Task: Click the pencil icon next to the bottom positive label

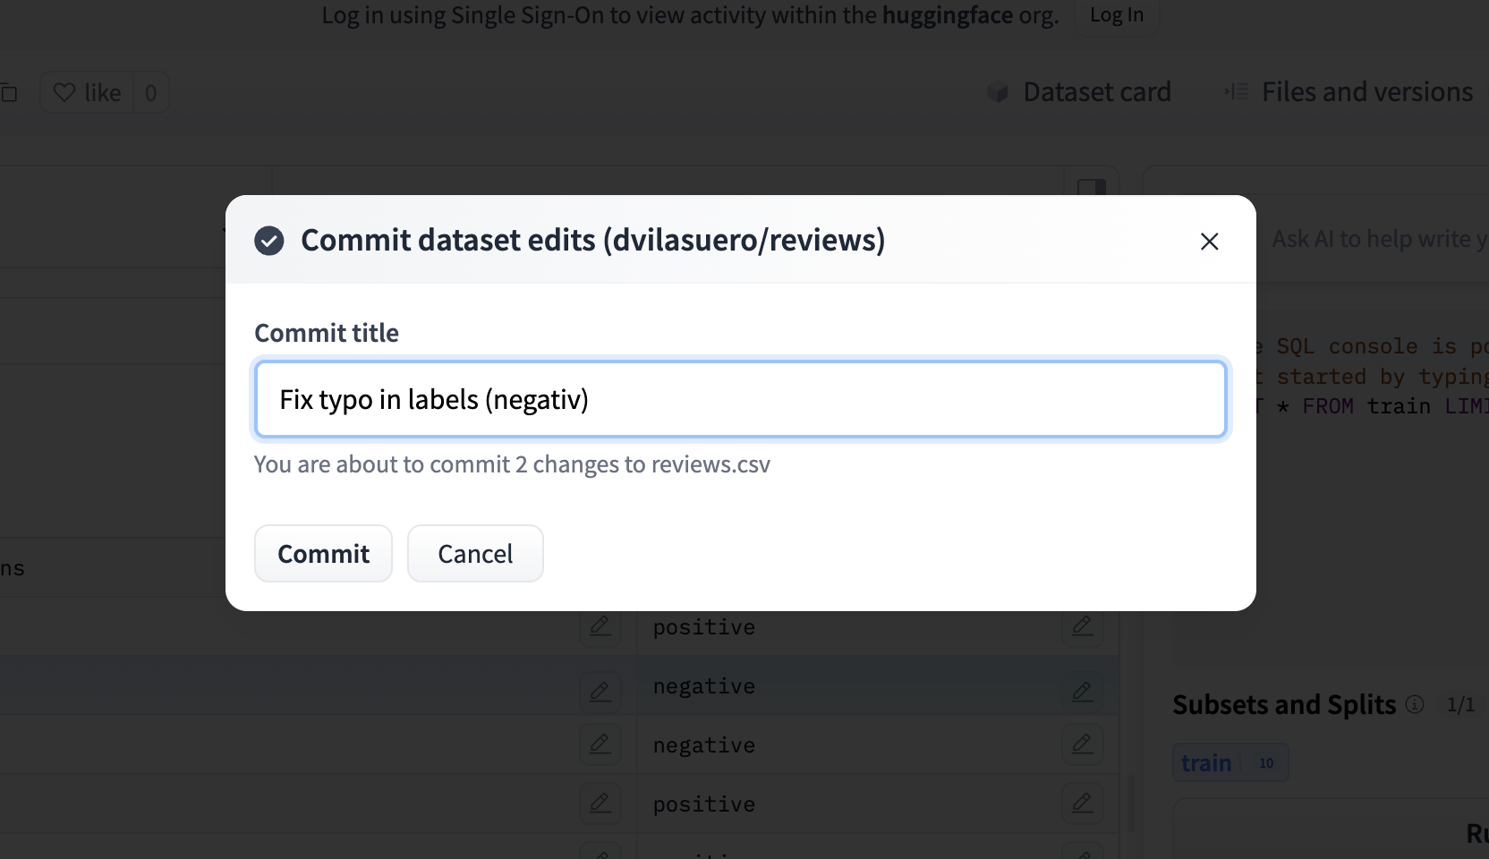Action: coord(1083,804)
